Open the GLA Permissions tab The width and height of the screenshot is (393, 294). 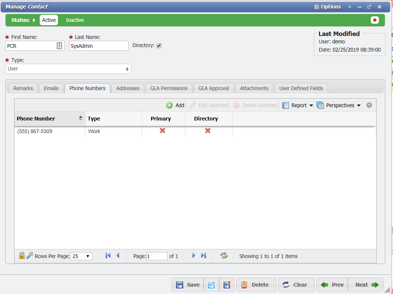coord(169,88)
